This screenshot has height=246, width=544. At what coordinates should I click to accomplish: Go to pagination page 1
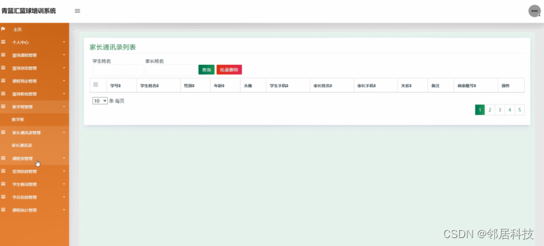point(480,110)
